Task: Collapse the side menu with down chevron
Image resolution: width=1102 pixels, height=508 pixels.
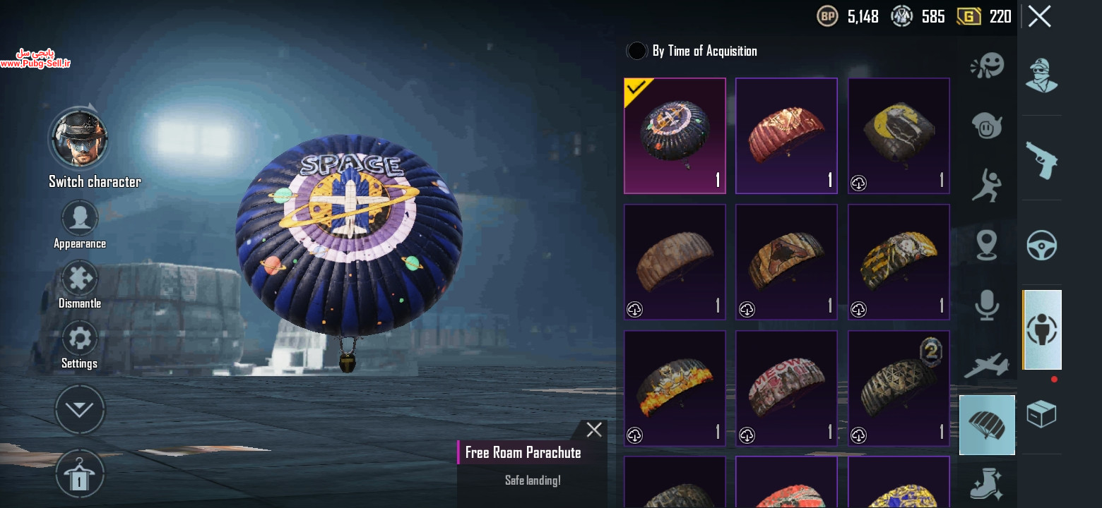Action: tap(80, 409)
